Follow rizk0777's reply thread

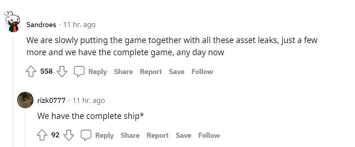209,135
